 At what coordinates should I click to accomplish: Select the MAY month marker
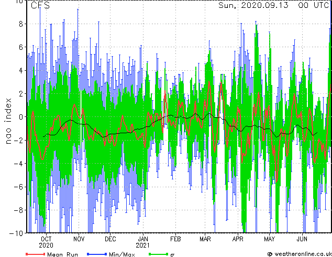269,239
